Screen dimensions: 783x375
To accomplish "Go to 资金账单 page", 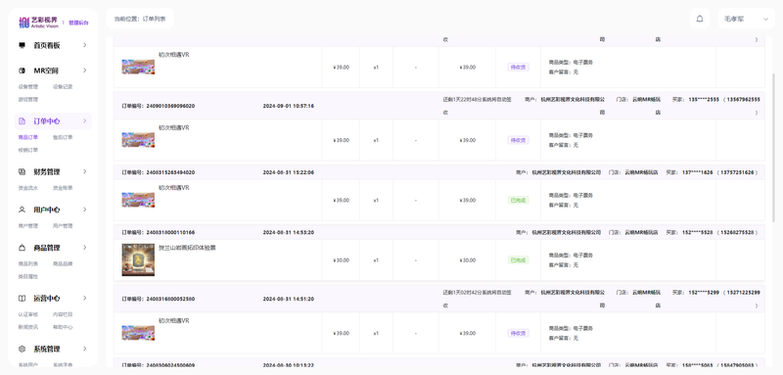I will (x=63, y=188).
